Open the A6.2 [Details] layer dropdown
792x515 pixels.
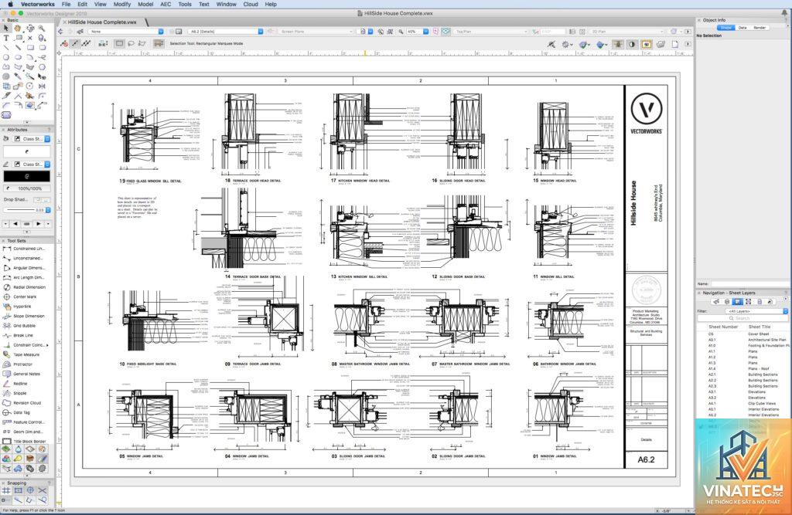pos(226,32)
